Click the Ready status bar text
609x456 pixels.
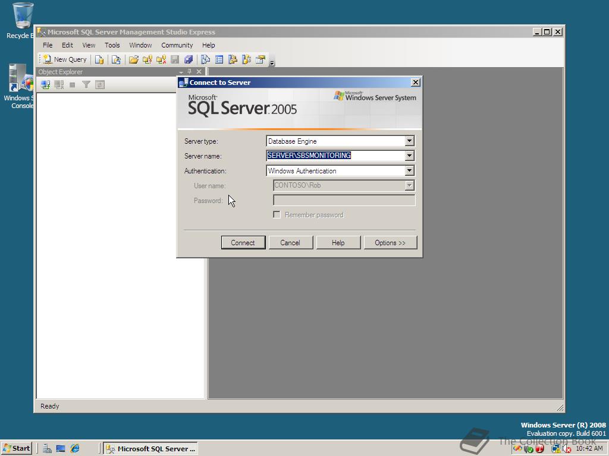click(x=50, y=406)
